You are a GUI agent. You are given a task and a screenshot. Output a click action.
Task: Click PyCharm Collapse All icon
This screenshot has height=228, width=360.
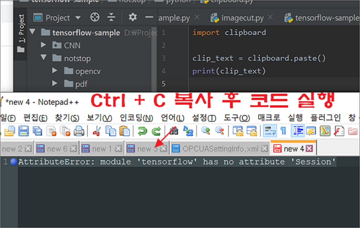coord(111,17)
